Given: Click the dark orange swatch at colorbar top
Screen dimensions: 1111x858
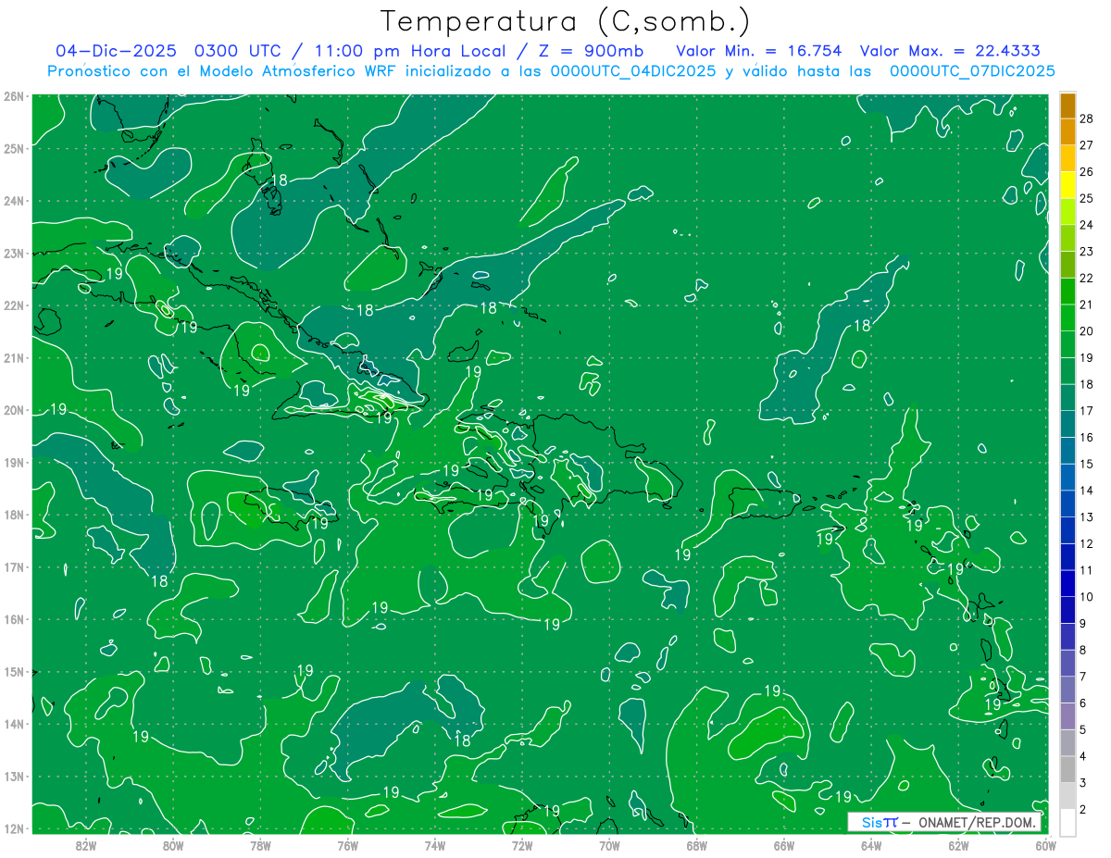Looking at the screenshot, I should pyautogui.click(x=1067, y=106).
